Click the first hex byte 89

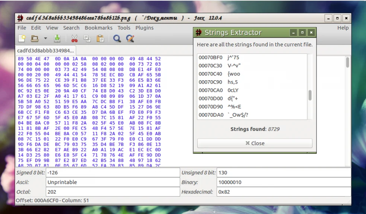point(20,59)
